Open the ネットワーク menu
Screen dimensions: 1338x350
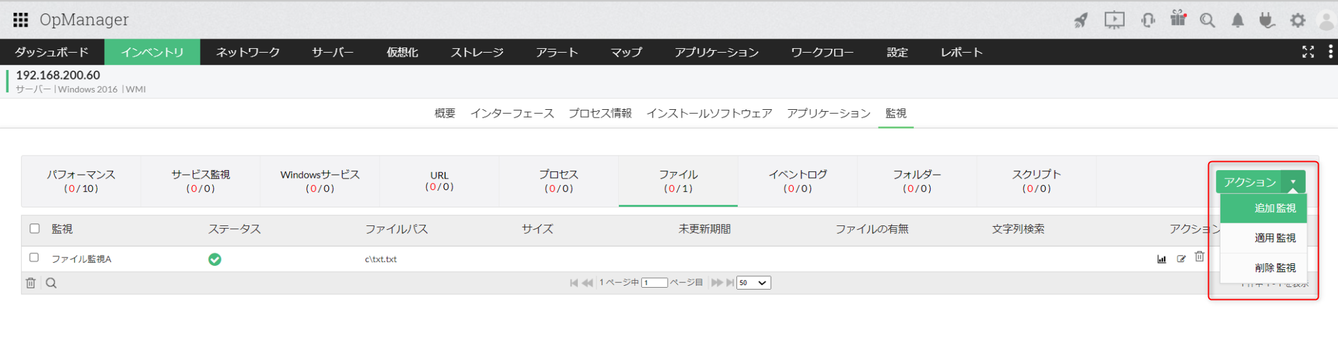[x=248, y=52]
